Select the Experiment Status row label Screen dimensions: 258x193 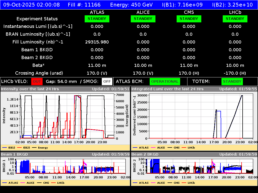click(x=37, y=19)
